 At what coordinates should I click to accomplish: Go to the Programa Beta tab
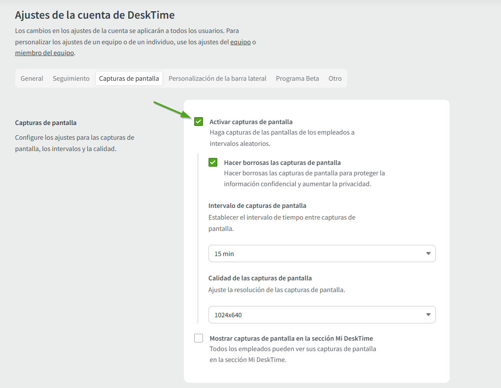[297, 79]
